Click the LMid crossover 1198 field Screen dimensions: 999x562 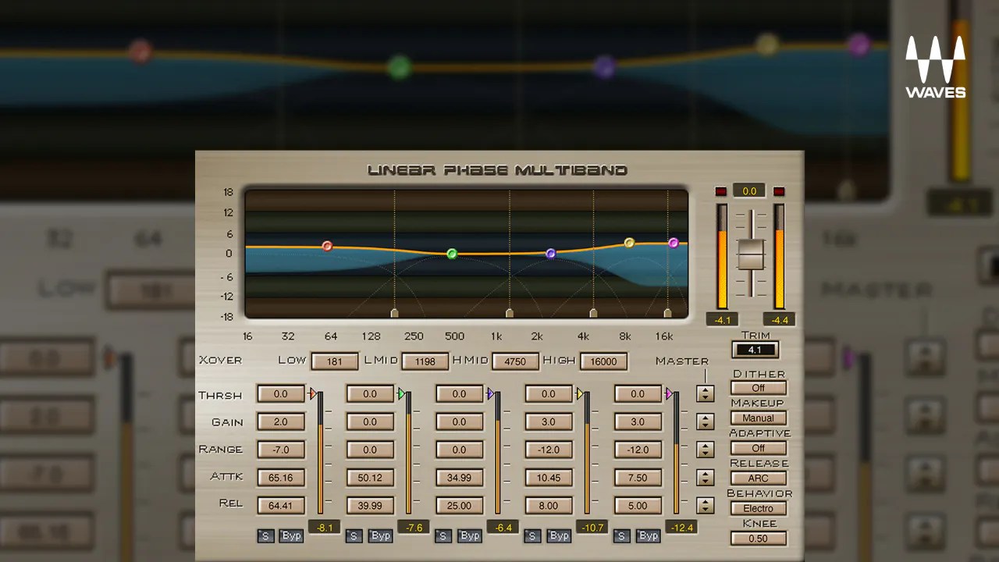tap(425, 361)
